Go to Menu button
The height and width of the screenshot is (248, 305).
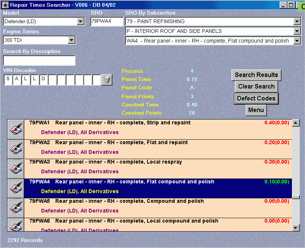click(256, 110)
